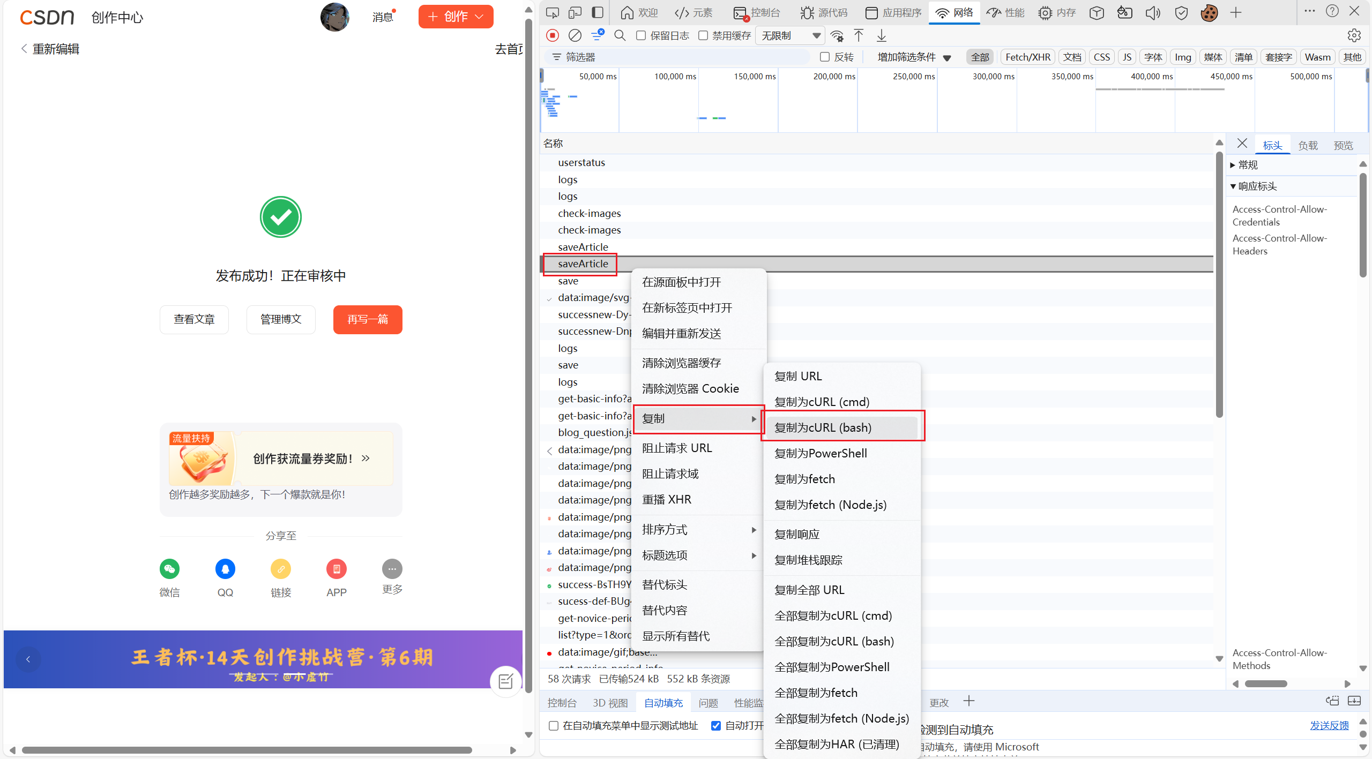This screenshot has height=759, width=1372.
Task: Switch to the 负载 tab
Action: [1307, 145]
